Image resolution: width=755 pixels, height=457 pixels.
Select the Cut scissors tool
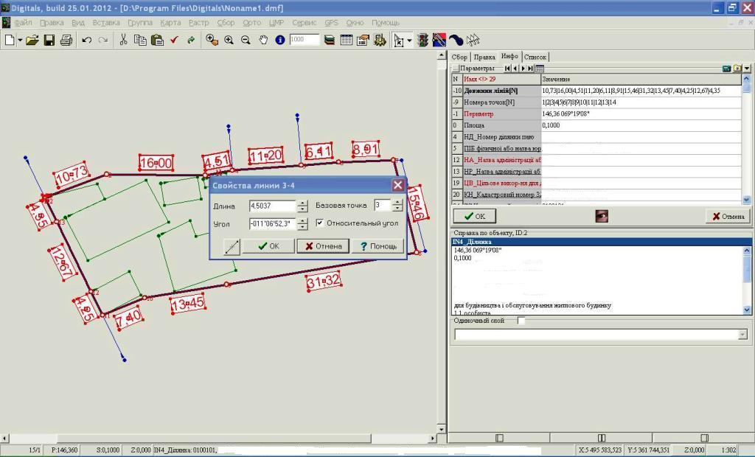pos(123,40)
